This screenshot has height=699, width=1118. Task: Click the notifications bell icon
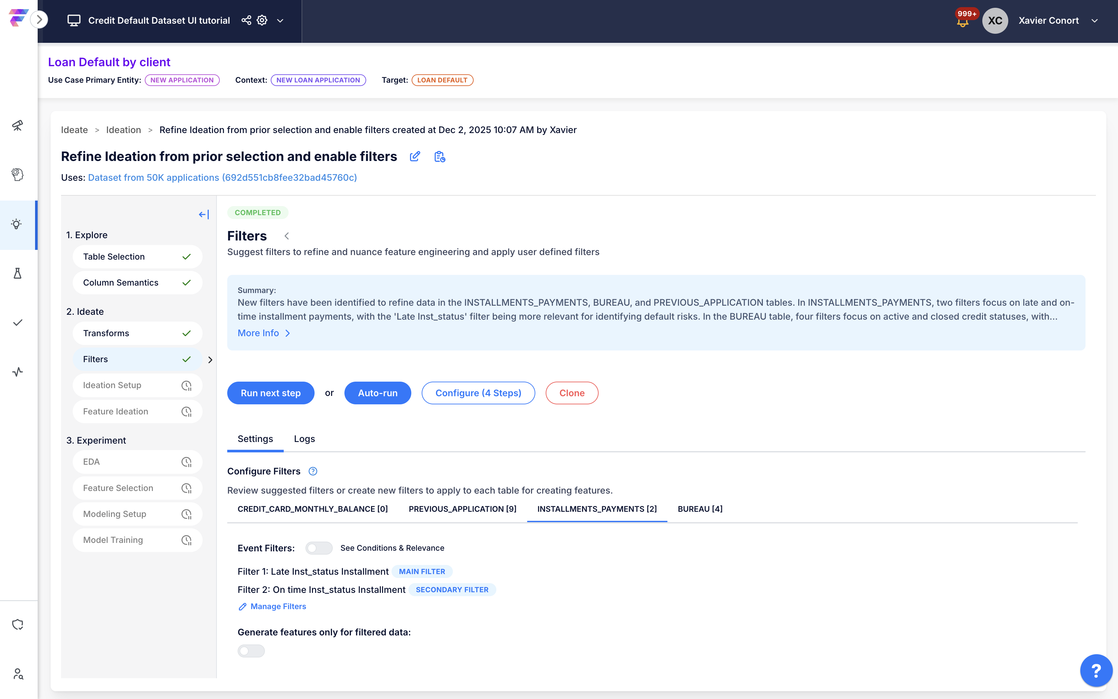963,22
